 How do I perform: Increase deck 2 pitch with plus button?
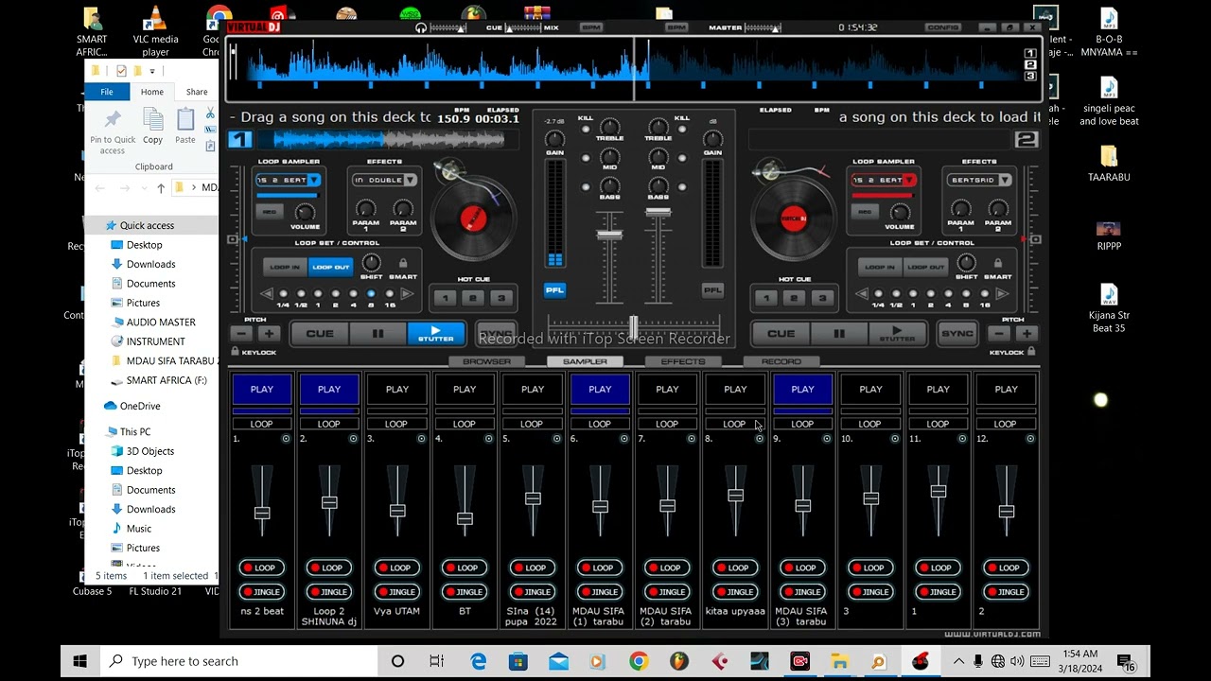coord(1026,333)
